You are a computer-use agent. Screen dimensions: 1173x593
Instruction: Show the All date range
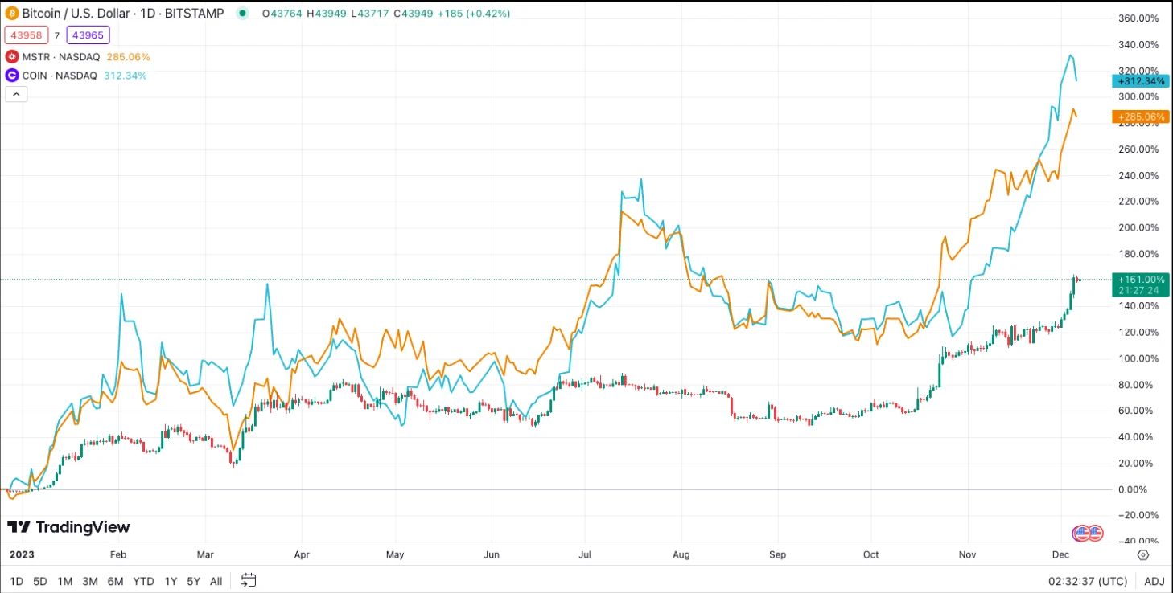216,581
